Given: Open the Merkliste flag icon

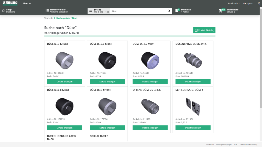Looking at the screenshot, I should click(177, 10).
